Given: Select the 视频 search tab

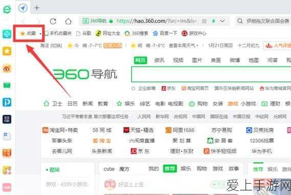Looking at the screenshot, I should click(178, 60).
